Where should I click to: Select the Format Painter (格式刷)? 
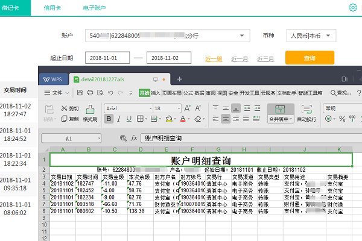(x=90, y=113)
